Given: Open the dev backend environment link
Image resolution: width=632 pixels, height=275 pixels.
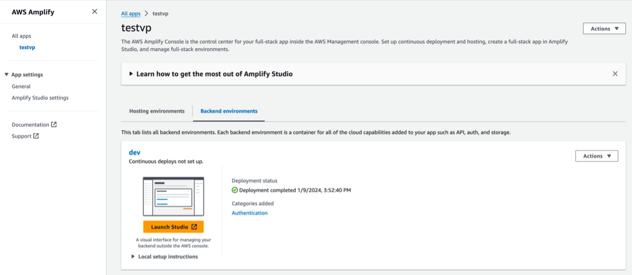Looking at the screenshot, I should tap(135, 152).
